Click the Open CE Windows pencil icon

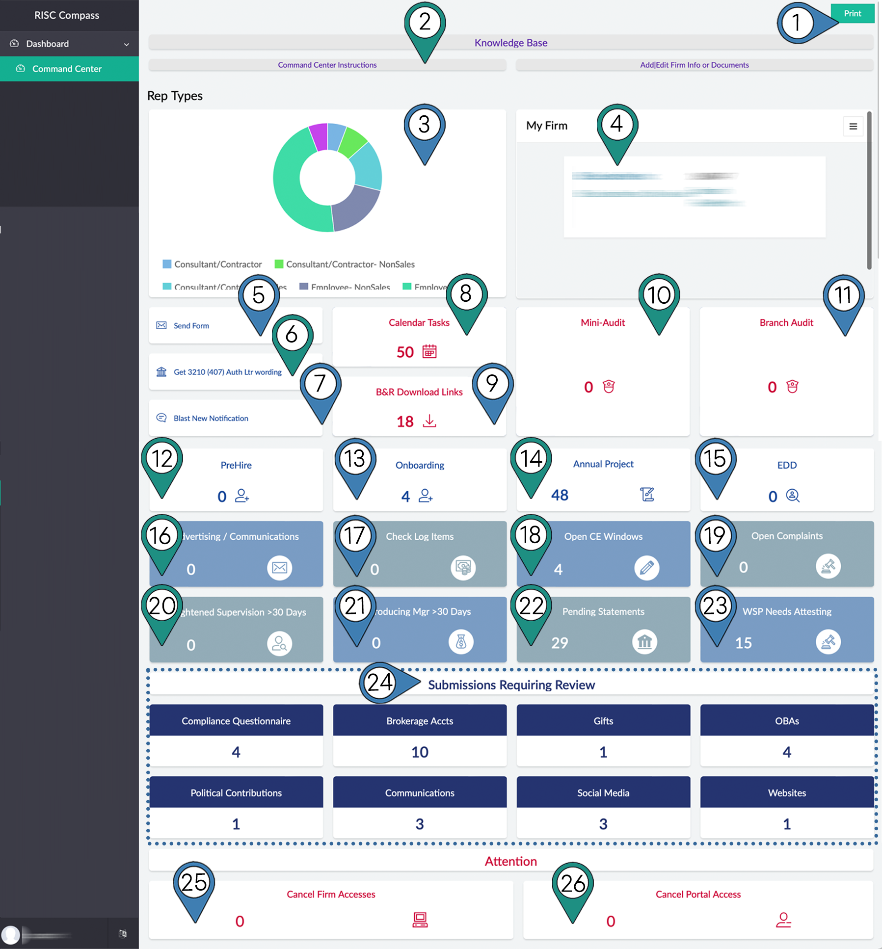(647, 568)
